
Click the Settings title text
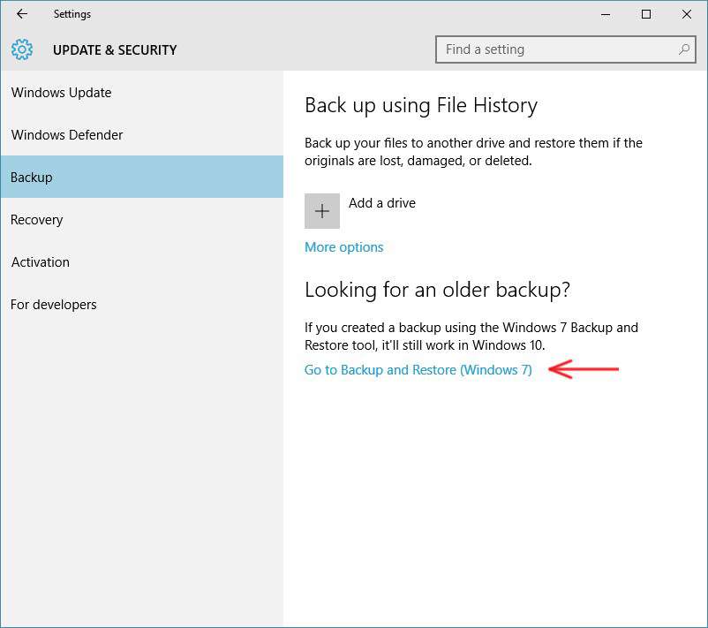click(72, 14)
